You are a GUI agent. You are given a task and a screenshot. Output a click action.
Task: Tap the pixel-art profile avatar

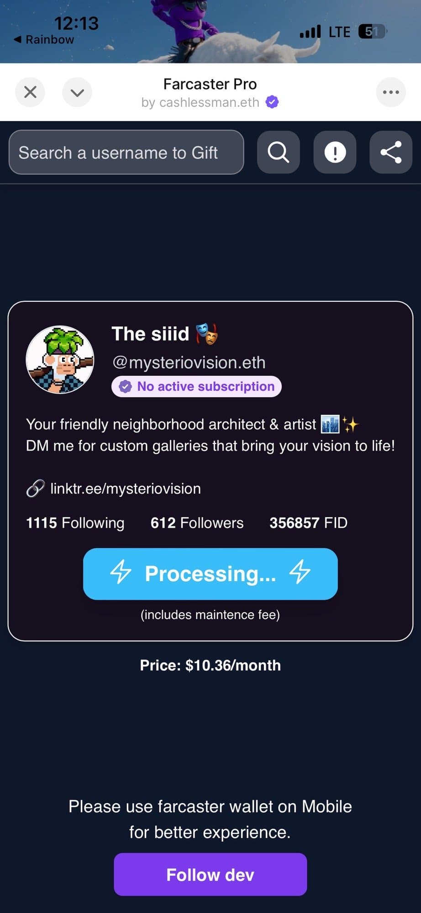pos(60,360)
